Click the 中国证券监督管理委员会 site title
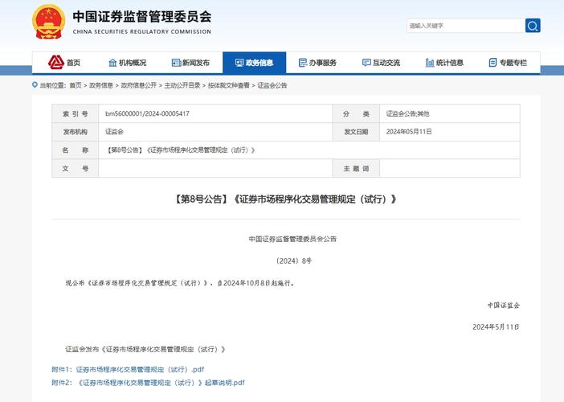Screen dimensions: 564x402 pos(141,17)
